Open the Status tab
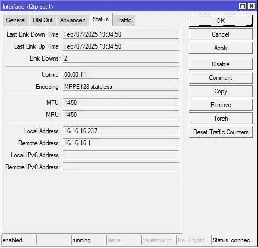This screenshot has height=248, width=258. (x=101, y=19)
